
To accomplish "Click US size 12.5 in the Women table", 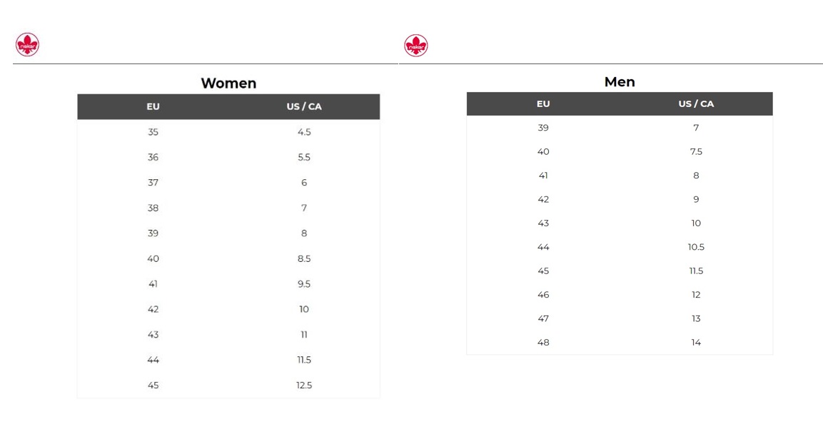I will (304, 385).
